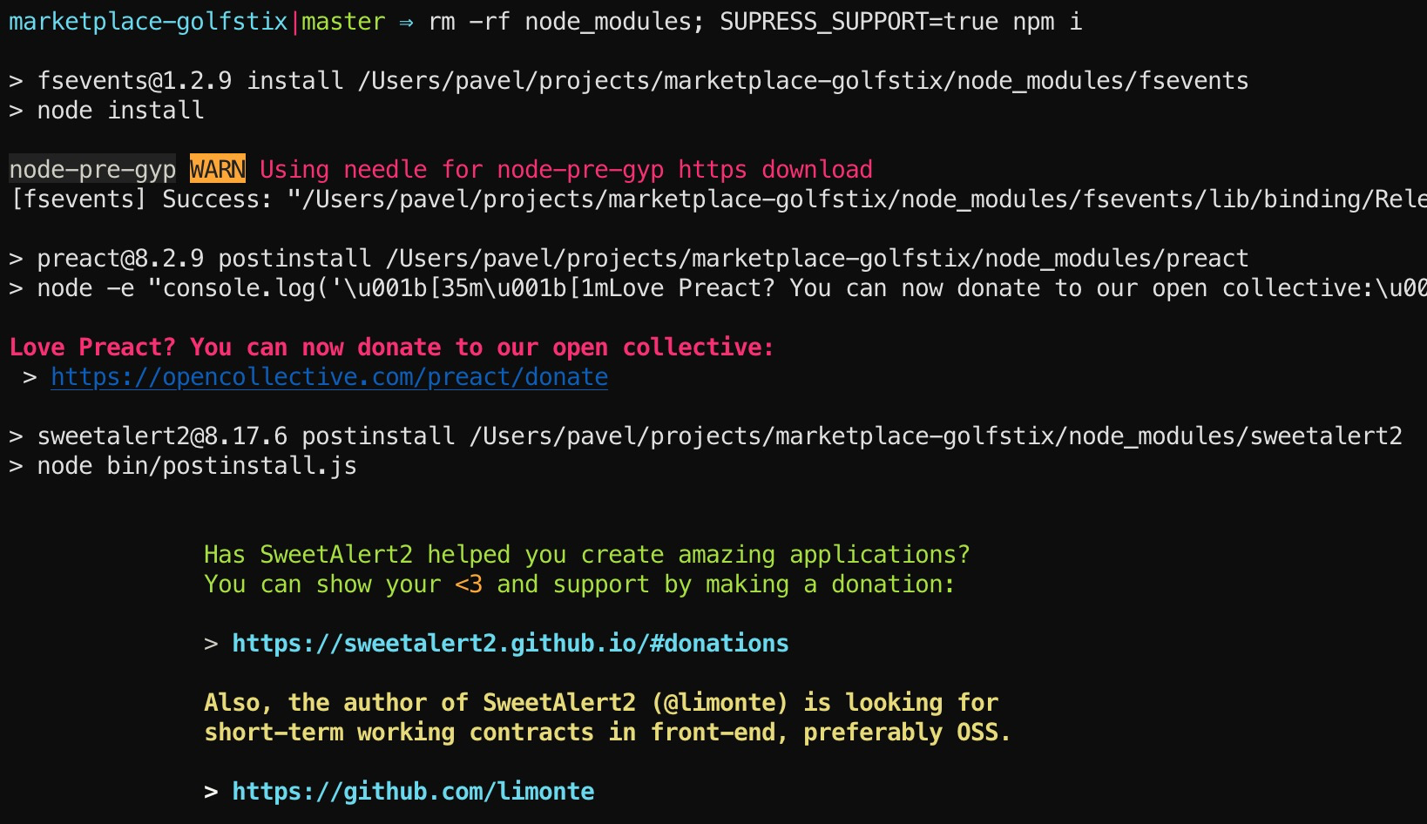Select the node-pre-gyp highlighted text
Screen dimensions: 1427x824
coord(91,169)
